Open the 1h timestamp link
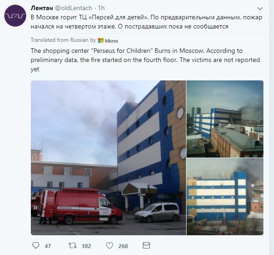This screenshot has width=274, height=255. 101,8
